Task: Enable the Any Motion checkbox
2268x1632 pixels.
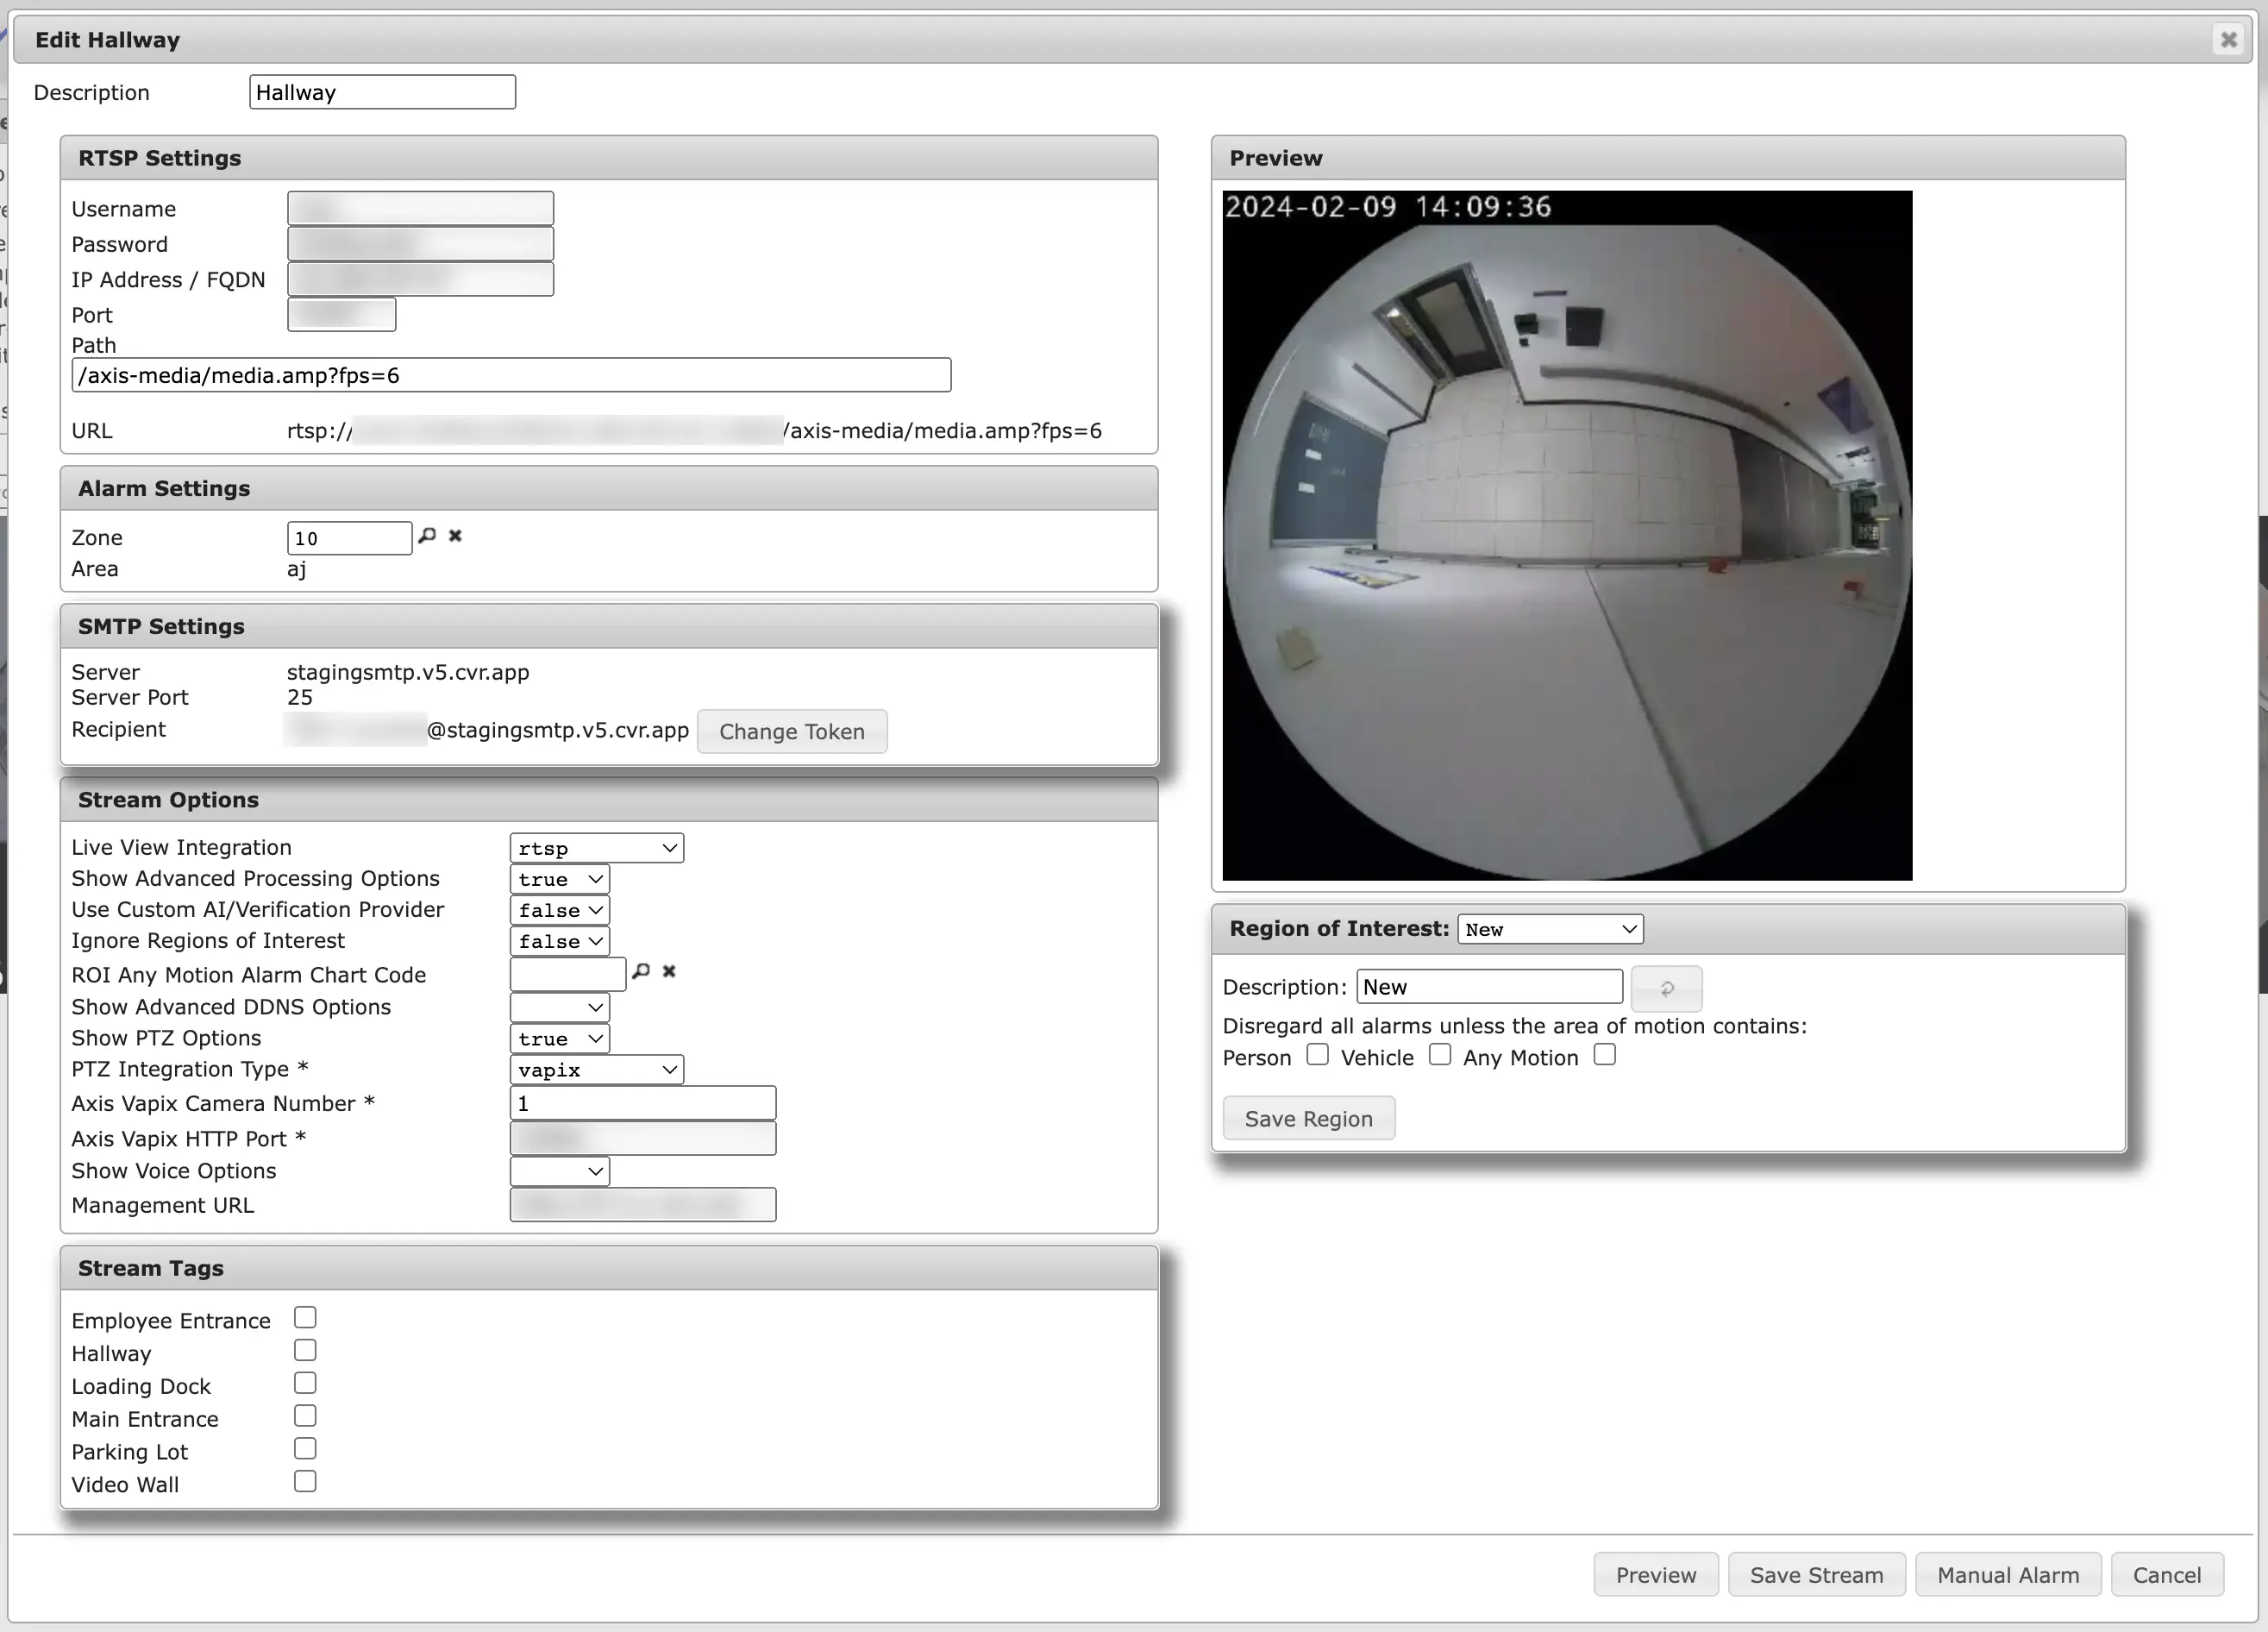Action: coord(1604,1055)
